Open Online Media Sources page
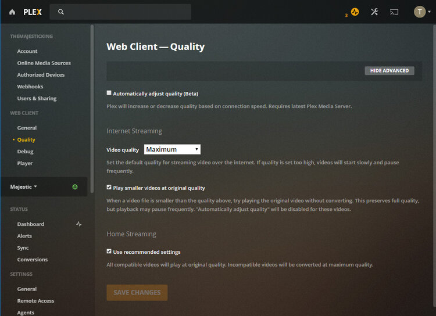Viewport: 436px width, 316px height. pos(44,63)
